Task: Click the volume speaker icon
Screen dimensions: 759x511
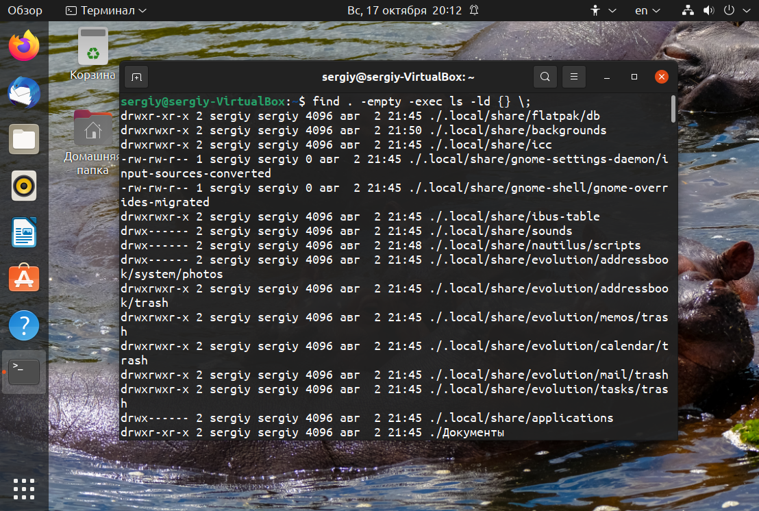Action: [x=709, y=10]
